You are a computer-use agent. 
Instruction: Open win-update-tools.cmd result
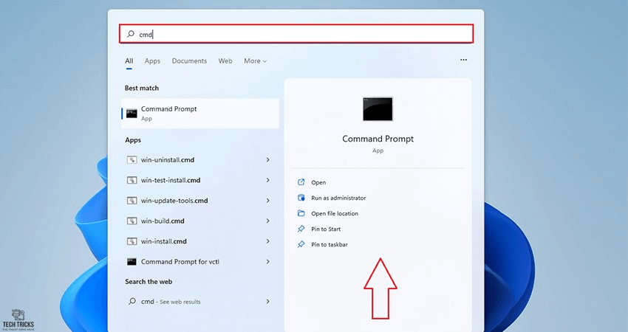tap(200, 201)
